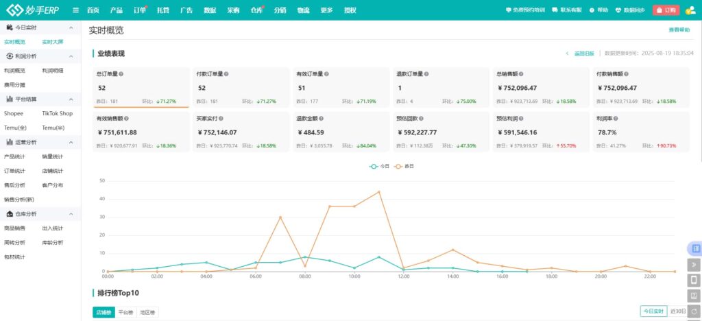
Task: Click the double-arrow expand floating icon
Action: [694, 264]
